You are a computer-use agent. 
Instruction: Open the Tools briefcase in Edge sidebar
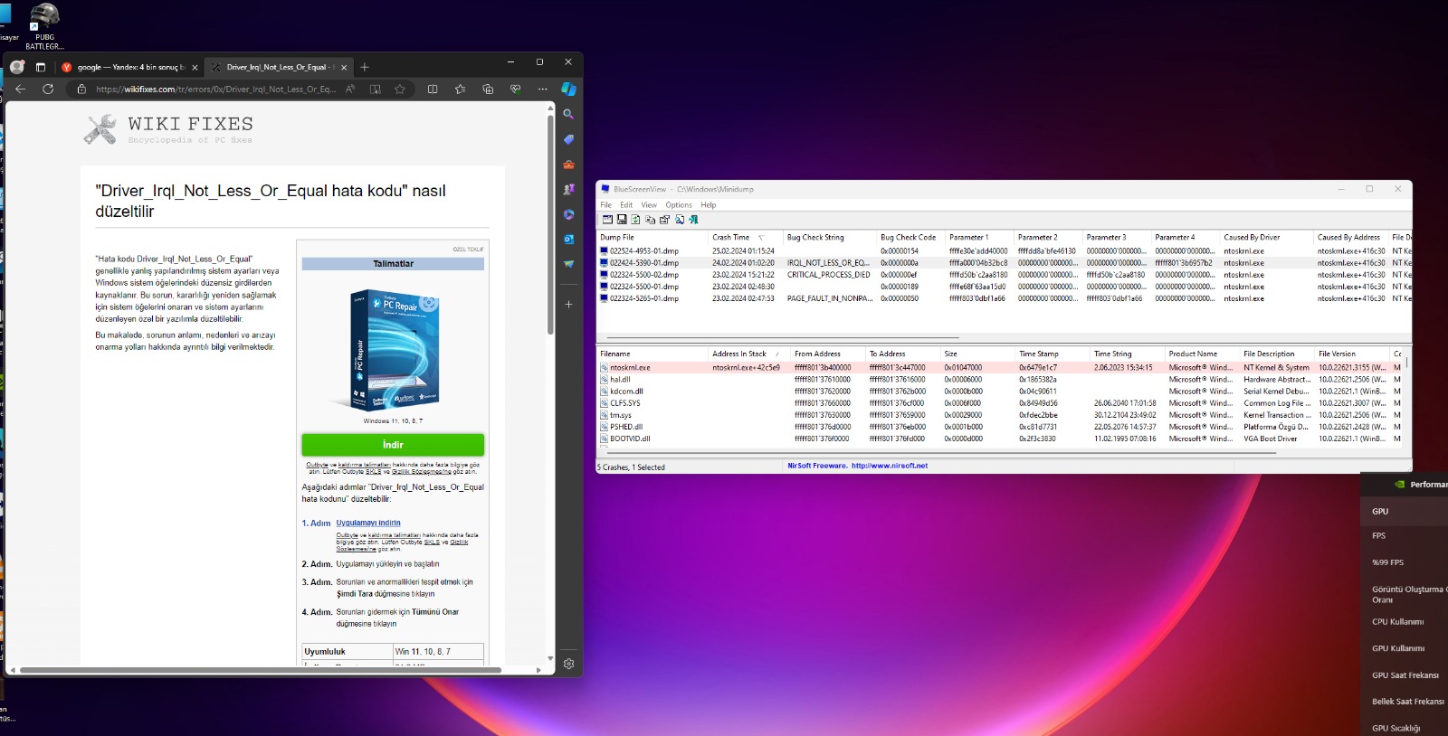pos(568,165)
